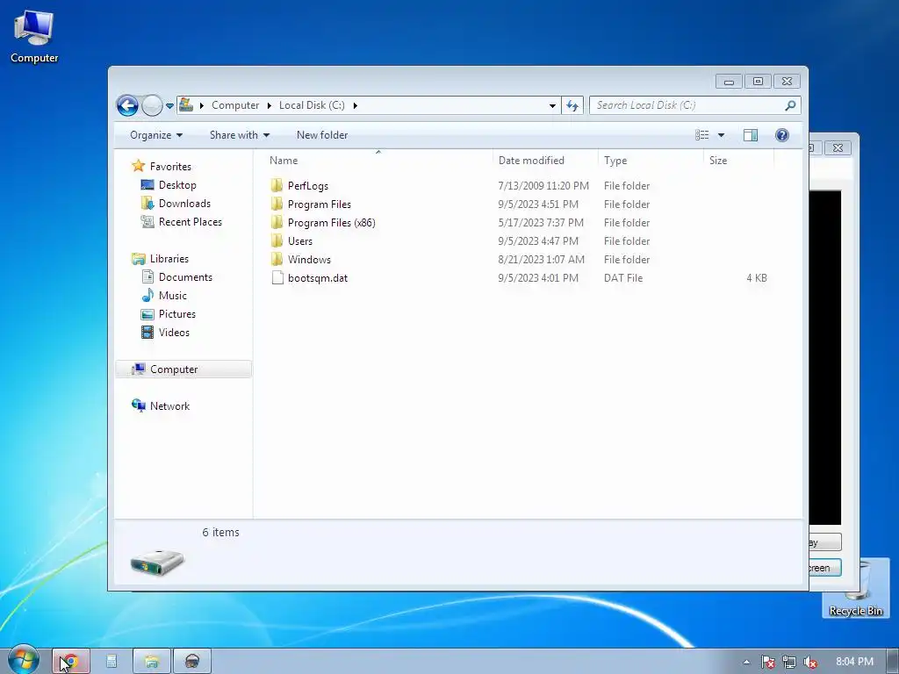Sort by Type column header
The image size is (899, 674).
[651, 161]
